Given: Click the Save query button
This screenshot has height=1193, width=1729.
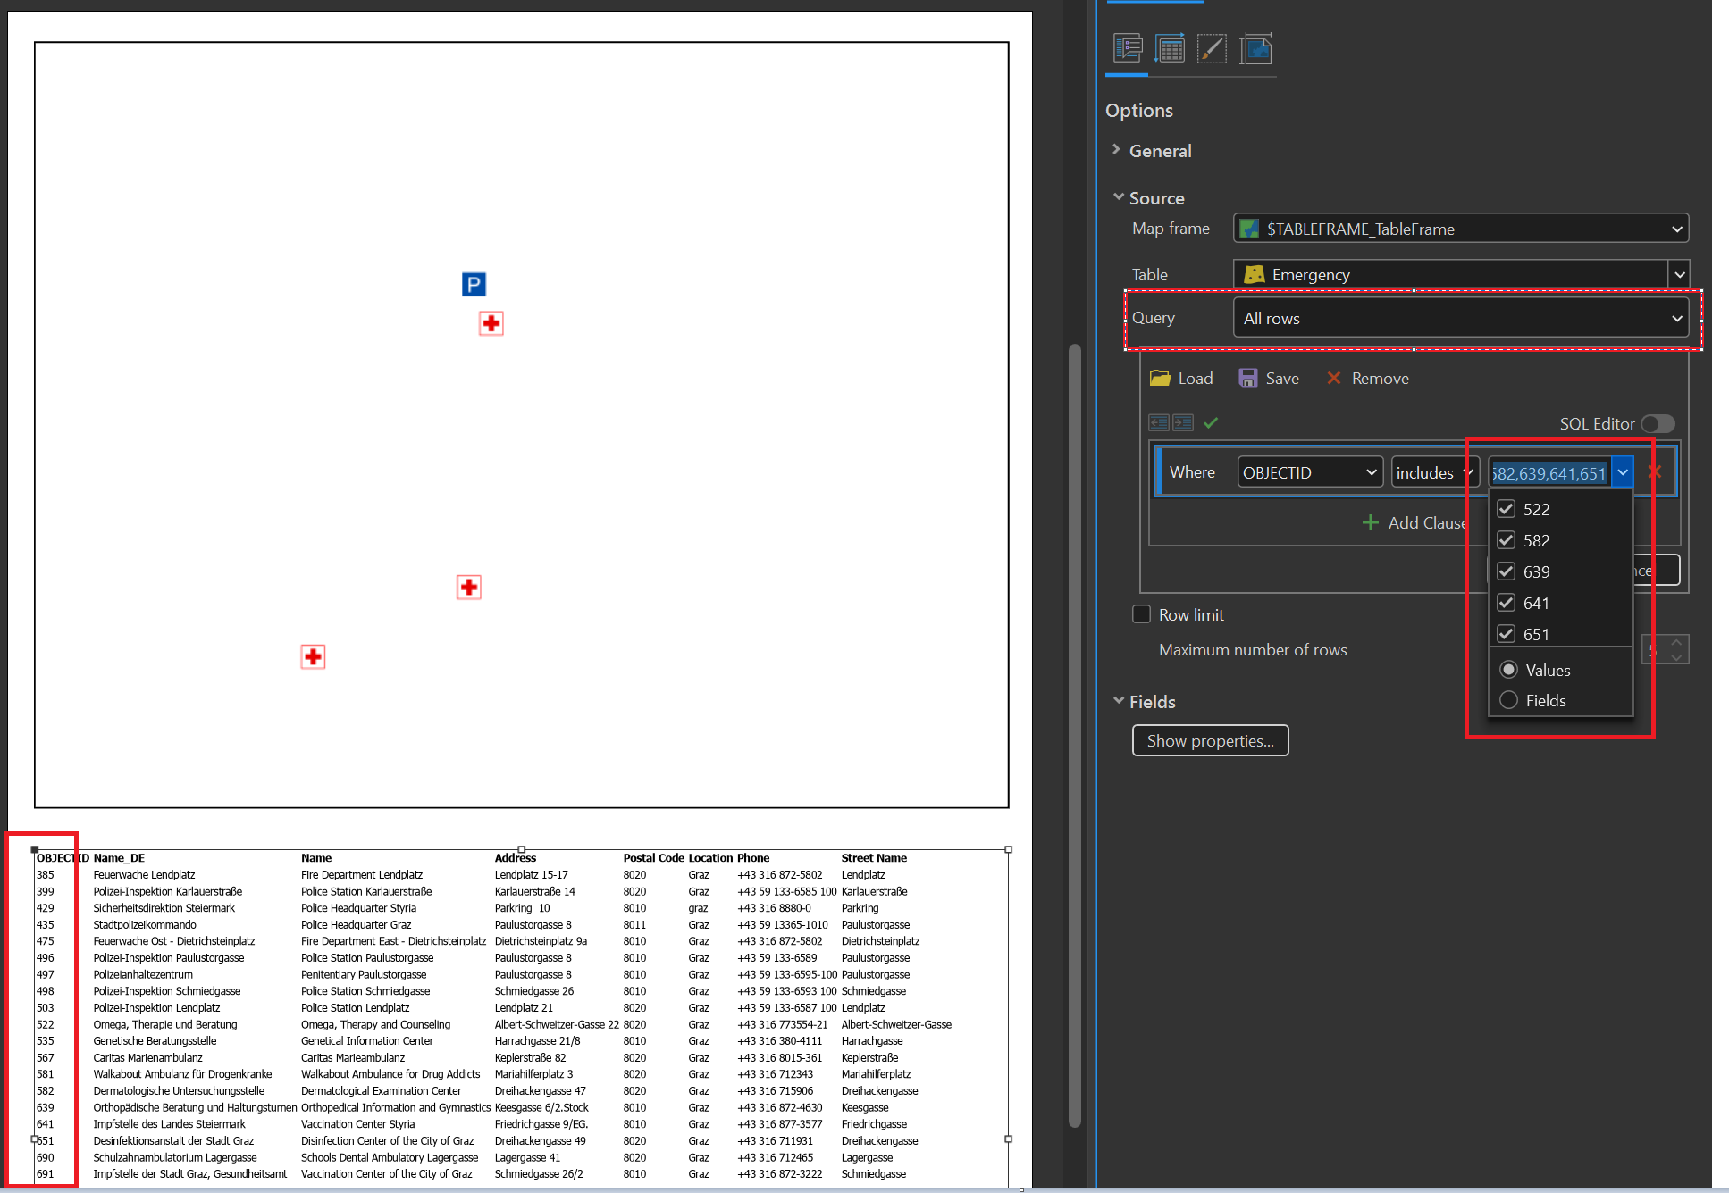Looking at the screenshot, I should [x=1269, y=378].
